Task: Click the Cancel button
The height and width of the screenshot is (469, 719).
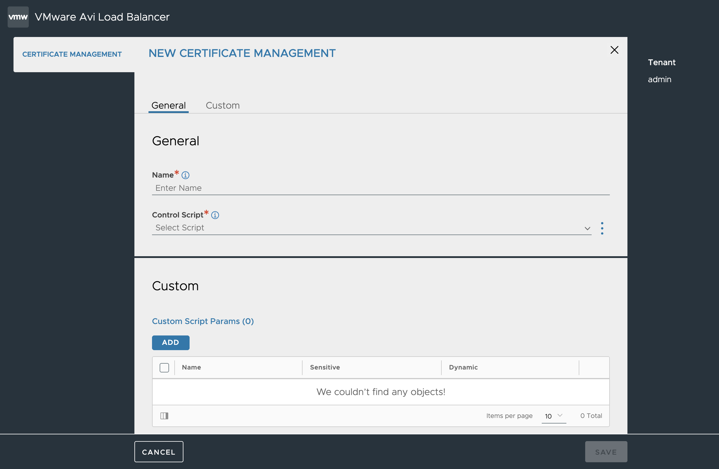Action: [158, 451]
